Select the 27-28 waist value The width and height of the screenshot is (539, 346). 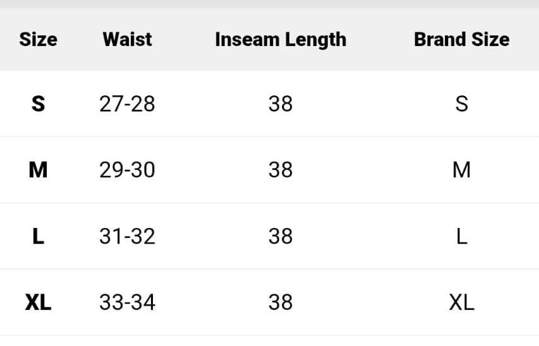pyautogui.click(x=127, y=104)
